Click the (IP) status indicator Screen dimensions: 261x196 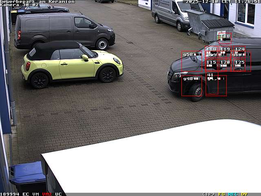coord(208,194)
